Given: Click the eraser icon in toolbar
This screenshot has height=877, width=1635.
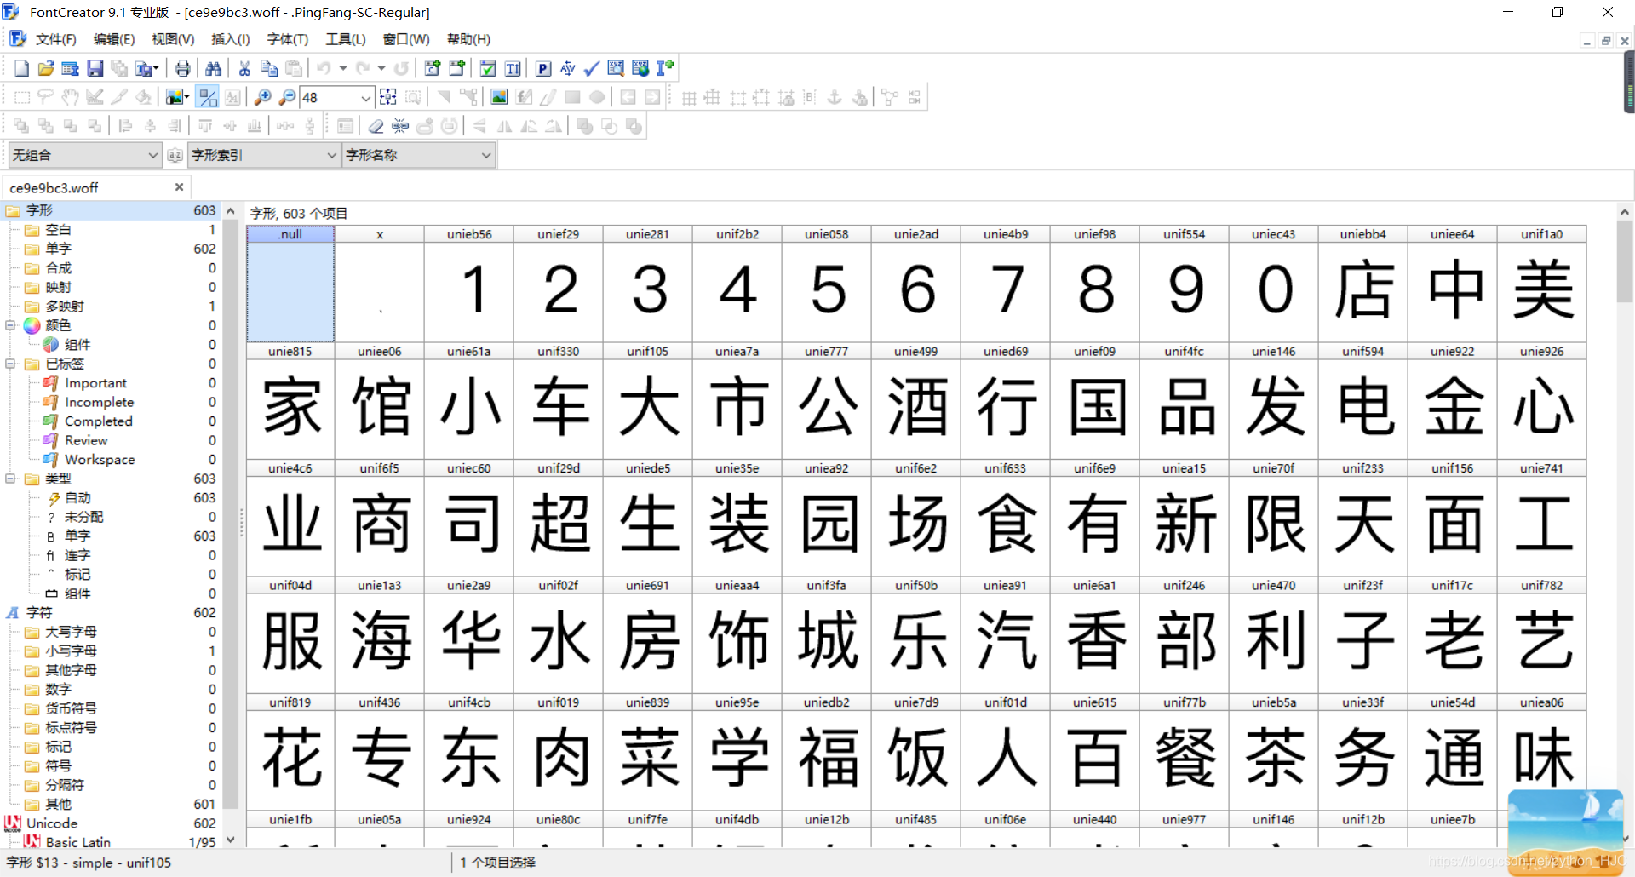Looking at the screenshot, I should tap(376, 126).
